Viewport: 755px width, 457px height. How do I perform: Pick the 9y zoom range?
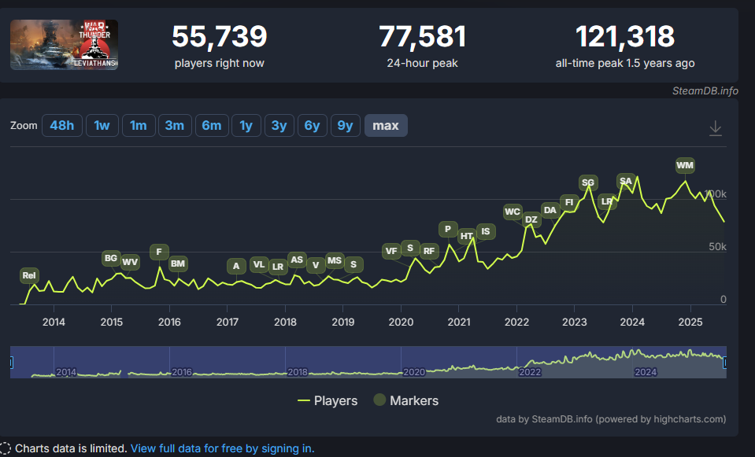(x=346, y=126)
